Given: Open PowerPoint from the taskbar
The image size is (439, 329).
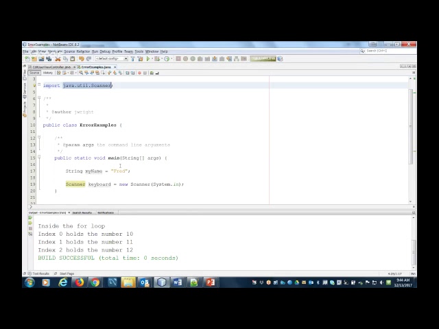Looking at the screenshot, I should click(211, 282).
